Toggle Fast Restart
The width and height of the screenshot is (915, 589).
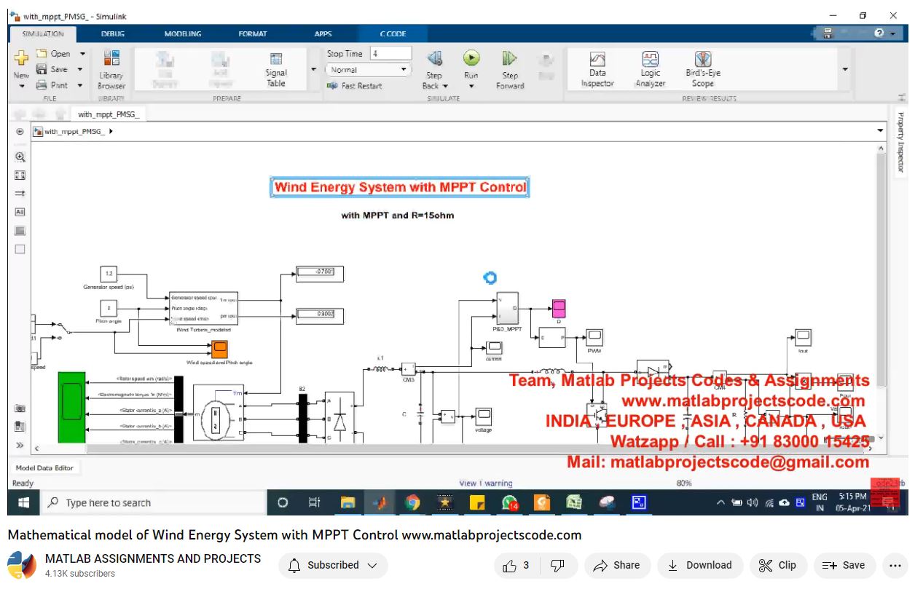(x=355, y=86)
